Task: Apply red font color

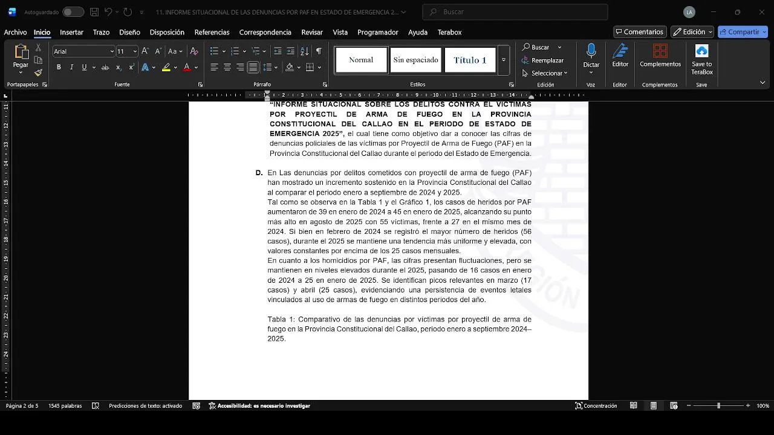Action: coord(187,67)
